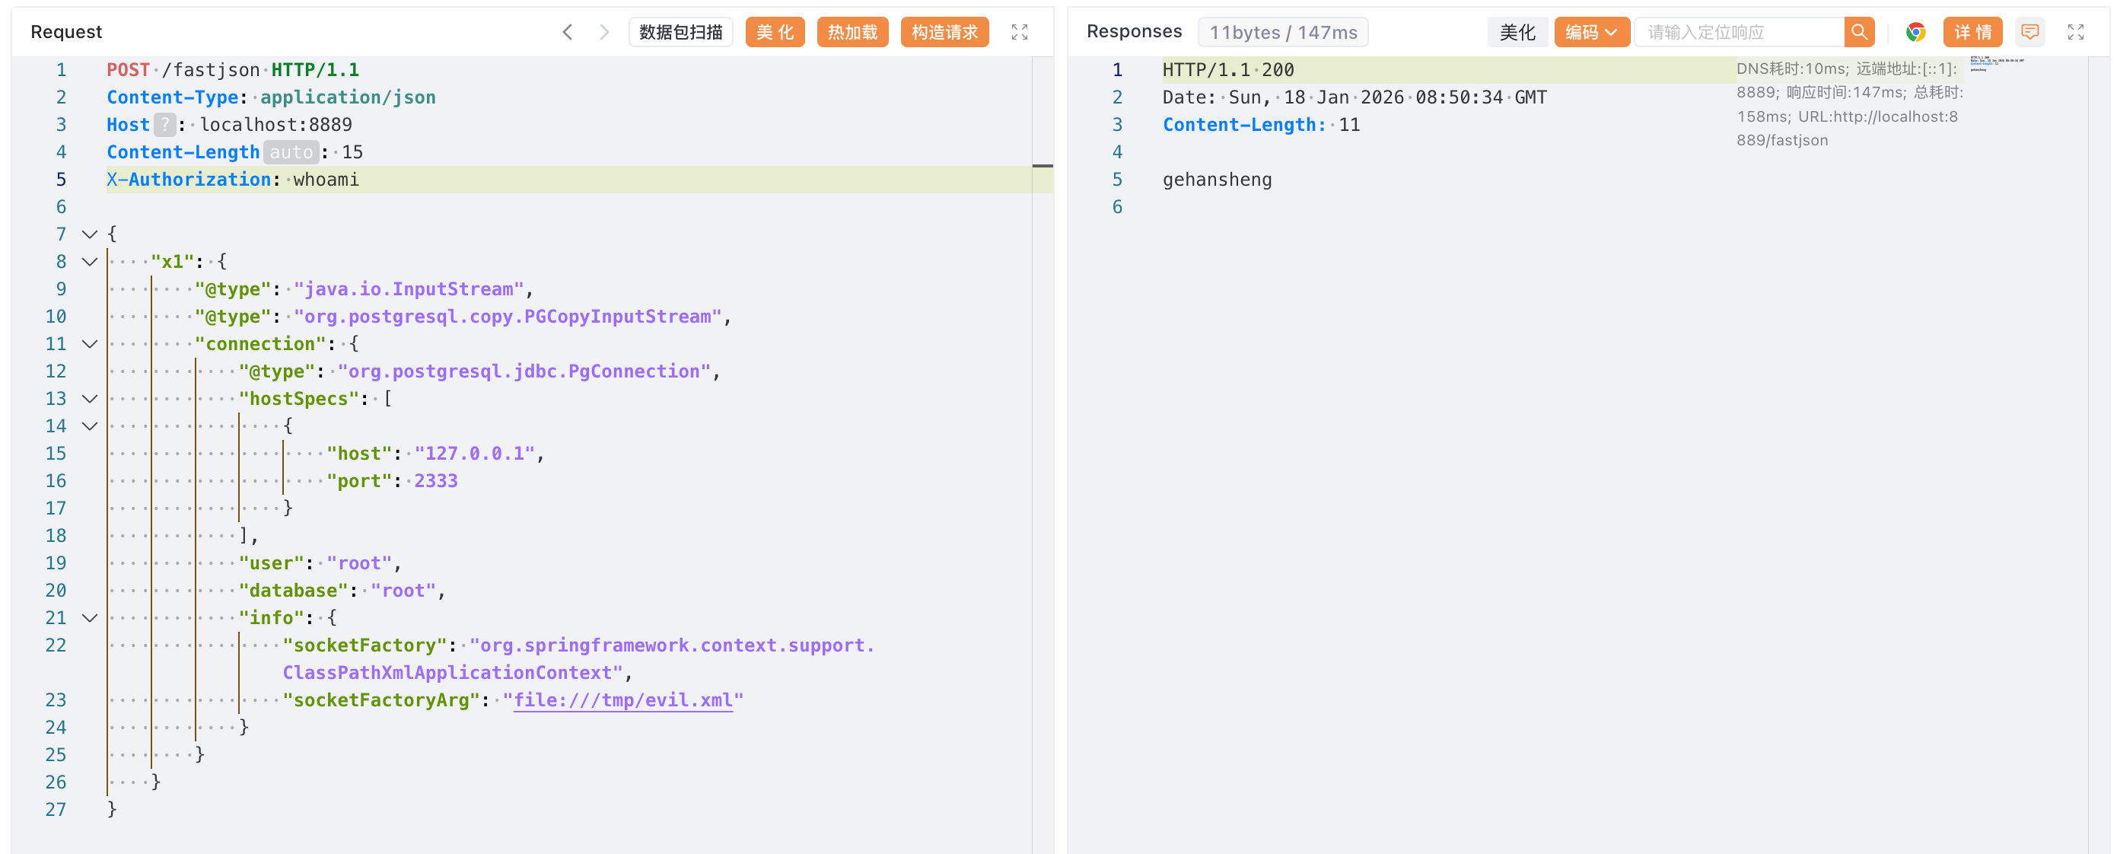This screenshot has height=854, width=2117.
Task: Expand the Request panel to fullscreen
Action: point(1019,32)
